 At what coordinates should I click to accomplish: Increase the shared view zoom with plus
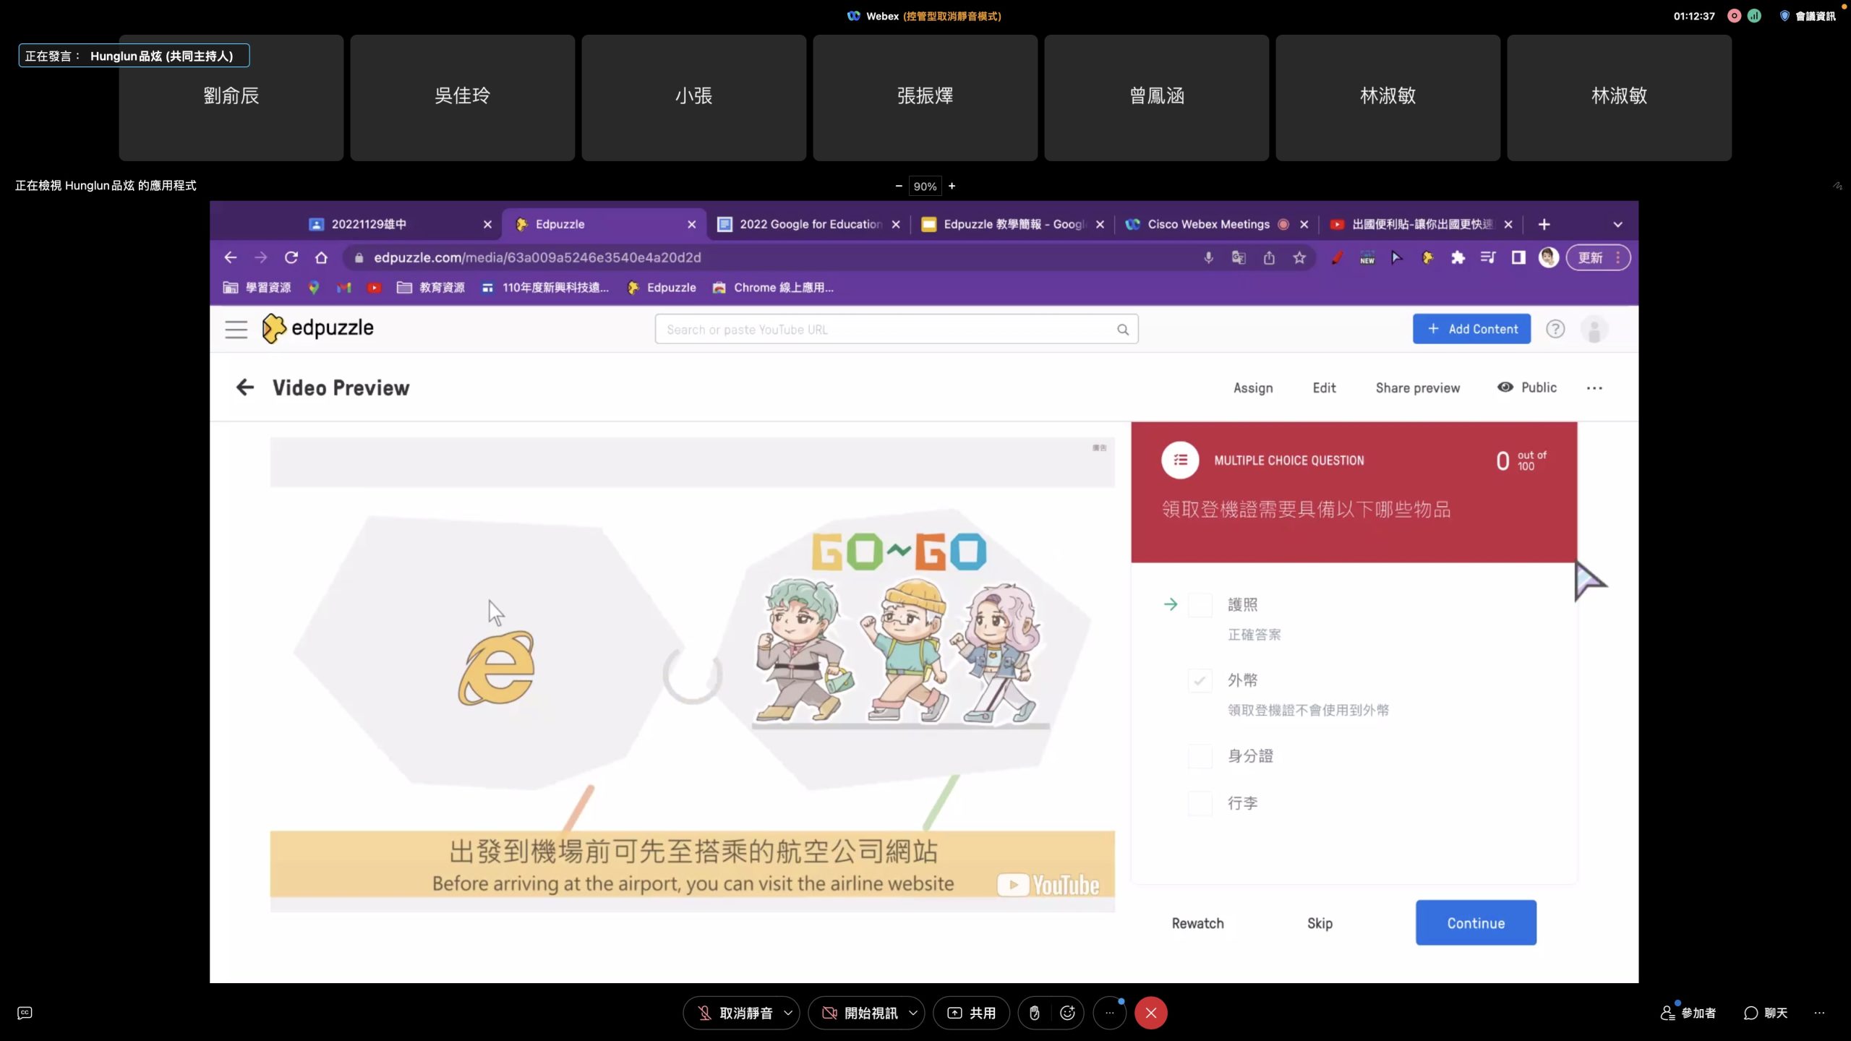(x=952, y=186)
